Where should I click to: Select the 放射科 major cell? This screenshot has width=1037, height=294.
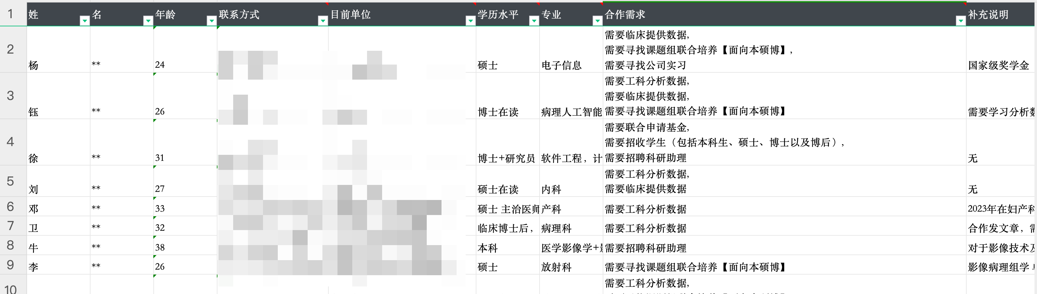coord(571,265)
